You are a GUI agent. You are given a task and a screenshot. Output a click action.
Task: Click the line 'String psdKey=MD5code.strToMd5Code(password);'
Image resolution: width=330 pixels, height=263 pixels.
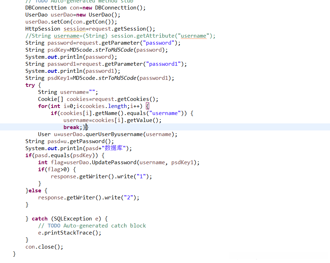[x=96, y=50]
